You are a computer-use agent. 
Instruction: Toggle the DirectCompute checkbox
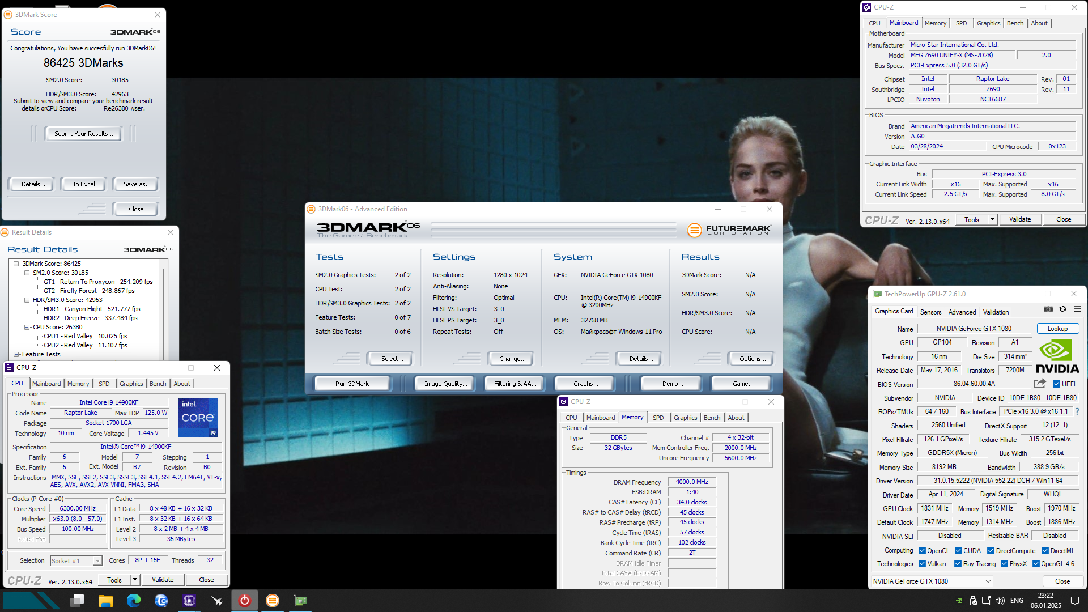tap(991, 551)
